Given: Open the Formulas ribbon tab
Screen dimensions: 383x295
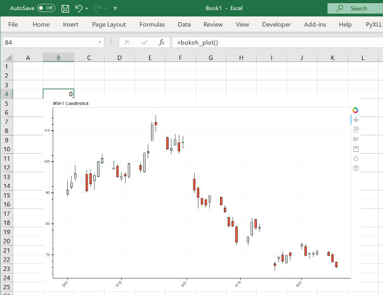Looking at the screenshot, I should coord(152,25).
